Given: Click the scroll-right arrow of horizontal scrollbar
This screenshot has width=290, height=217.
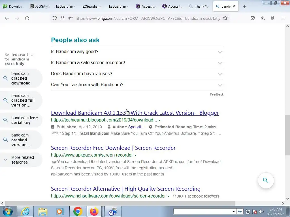Looking at the screenshot, I should coord(283,203).
